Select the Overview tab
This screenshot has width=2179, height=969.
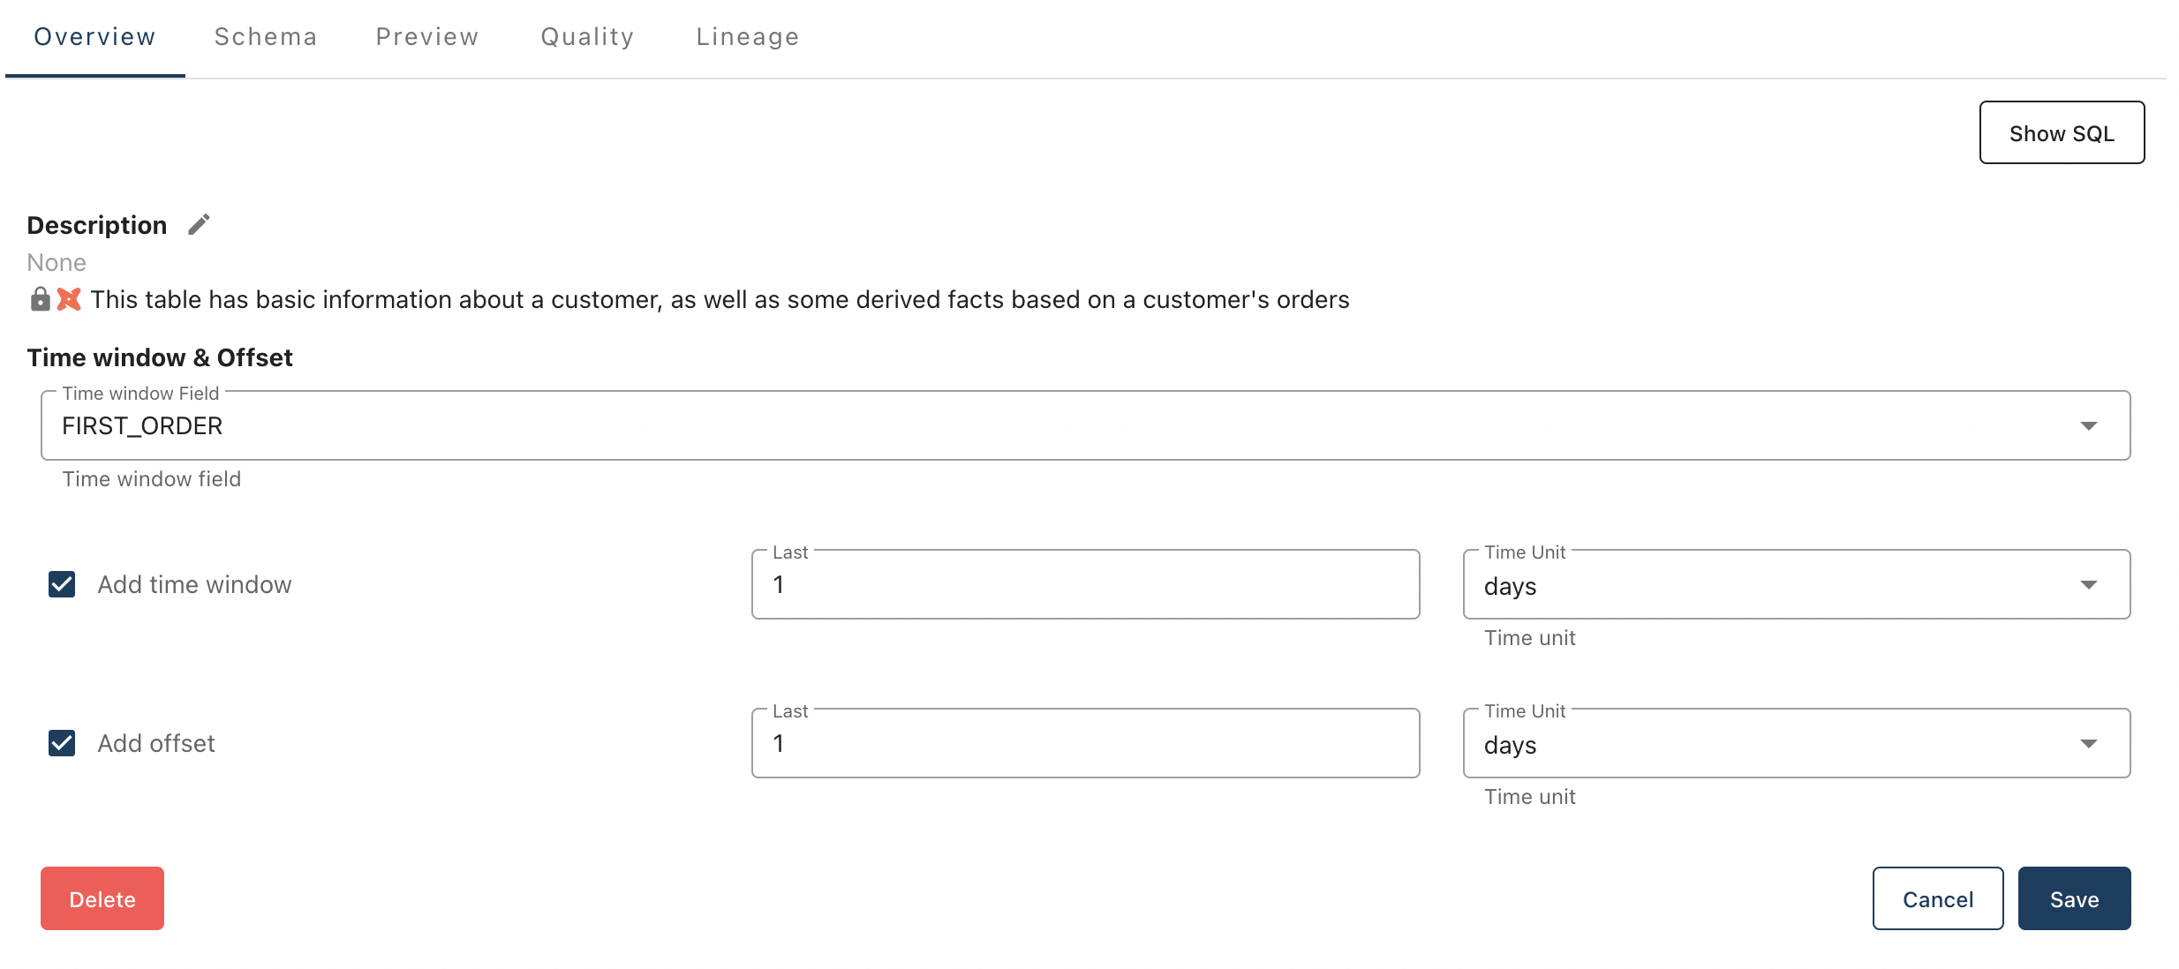[94, 37]
